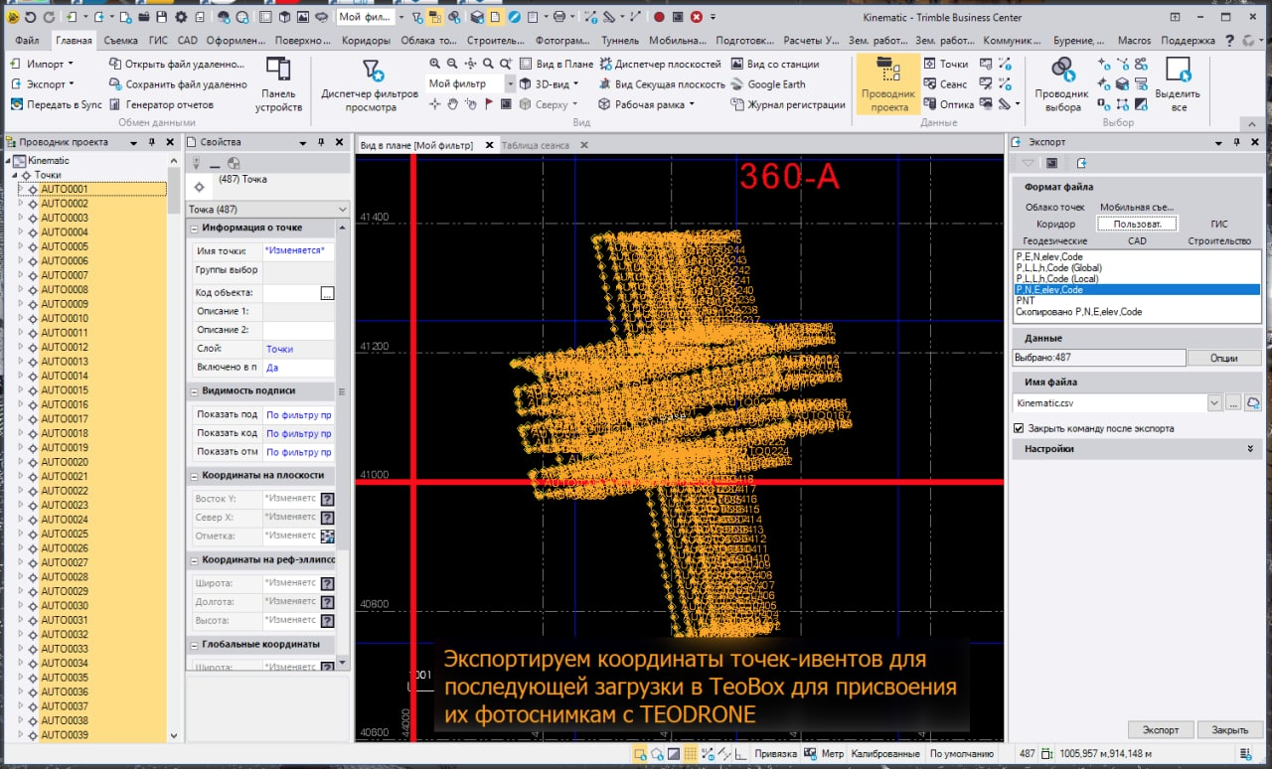Viewport: 1272px width, 769px height.
Task: Open the Plane Manager (Диспетчер плоскостей)
Action: [x=660, y=64]
